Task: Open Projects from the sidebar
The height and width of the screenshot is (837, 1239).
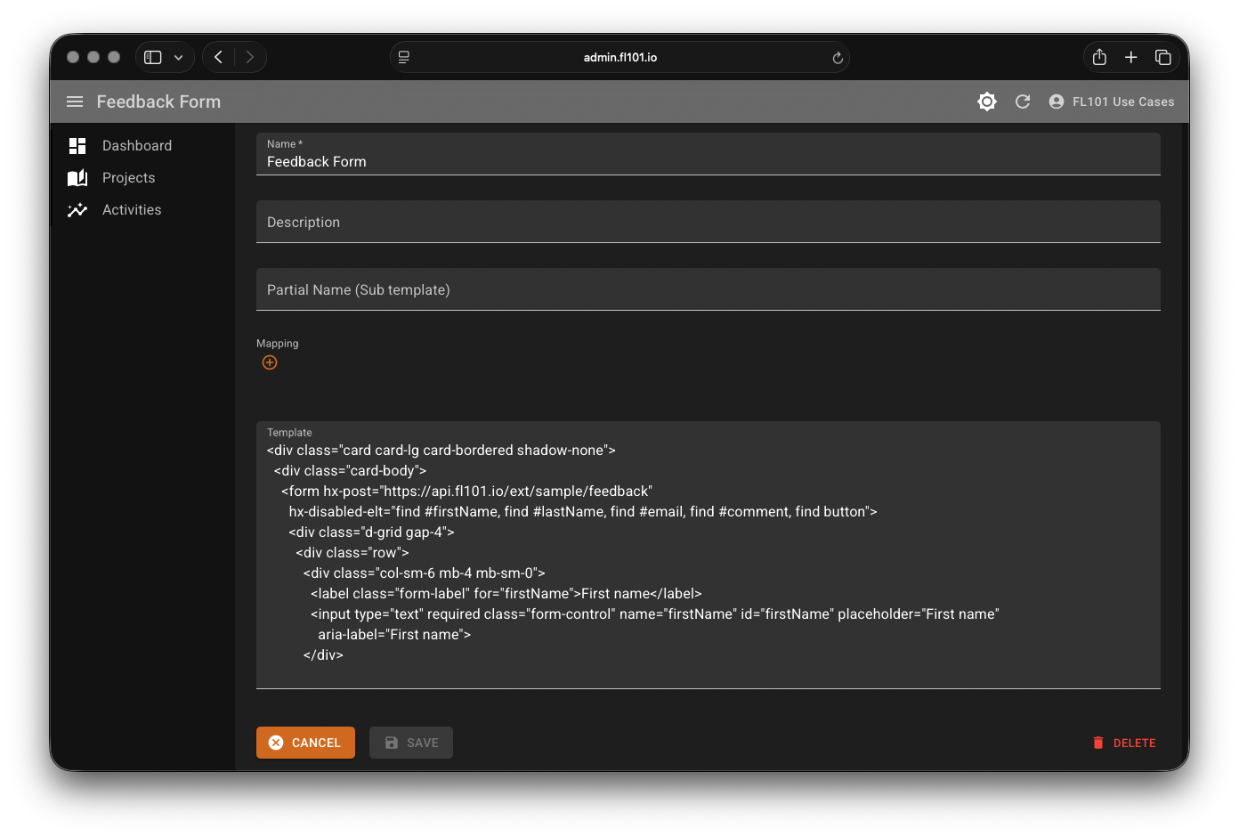Action: click(x=128, y=177)
